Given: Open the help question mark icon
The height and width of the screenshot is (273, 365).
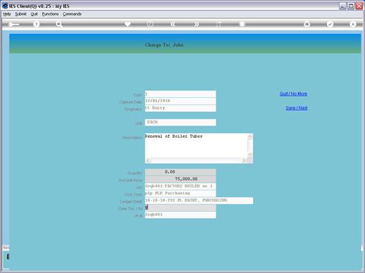Looking at the screenshot, I should pyautogui.click(x=37, y=24).
